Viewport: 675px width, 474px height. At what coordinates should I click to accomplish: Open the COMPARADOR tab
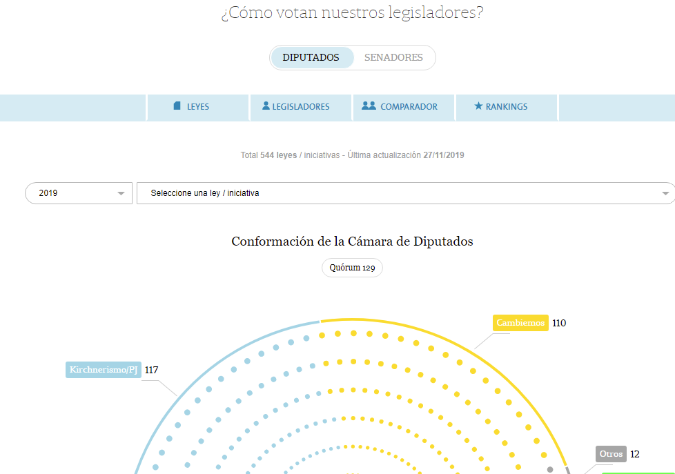pos(403,107)
